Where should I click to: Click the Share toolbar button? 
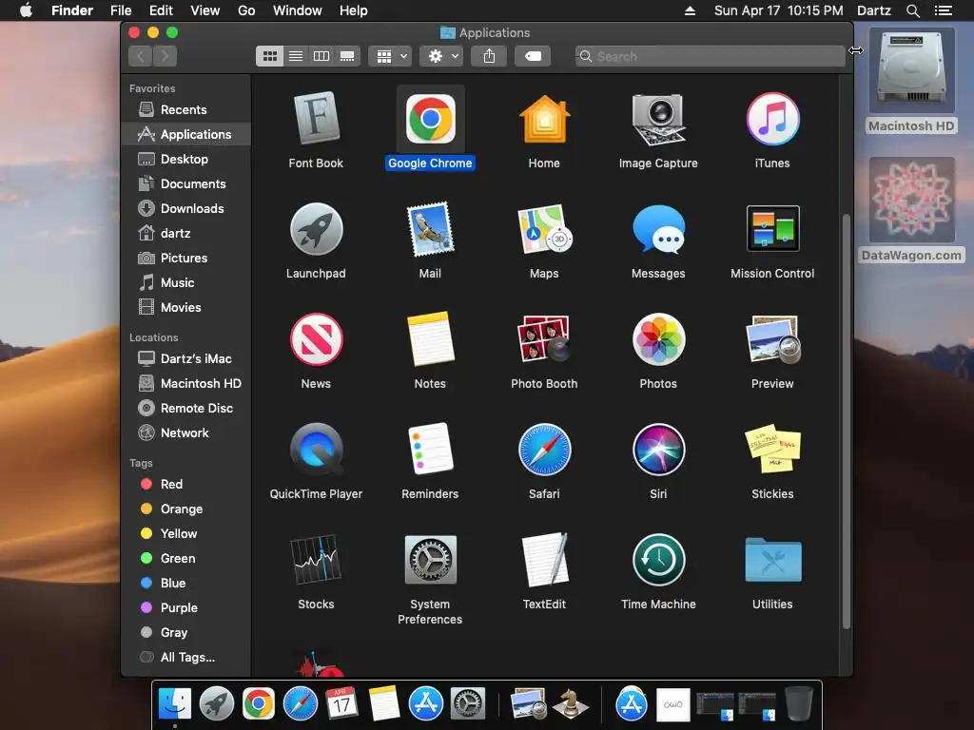coord(489,56)
